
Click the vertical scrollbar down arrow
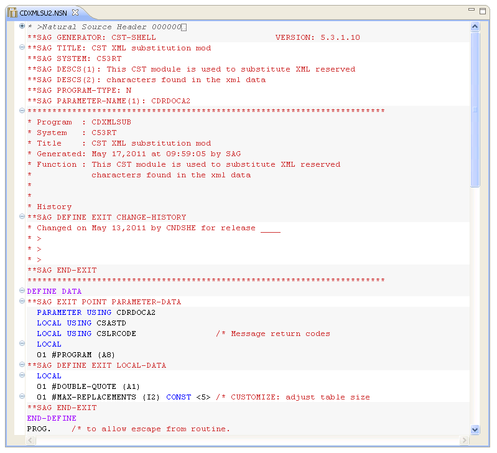tap(475, 429)
